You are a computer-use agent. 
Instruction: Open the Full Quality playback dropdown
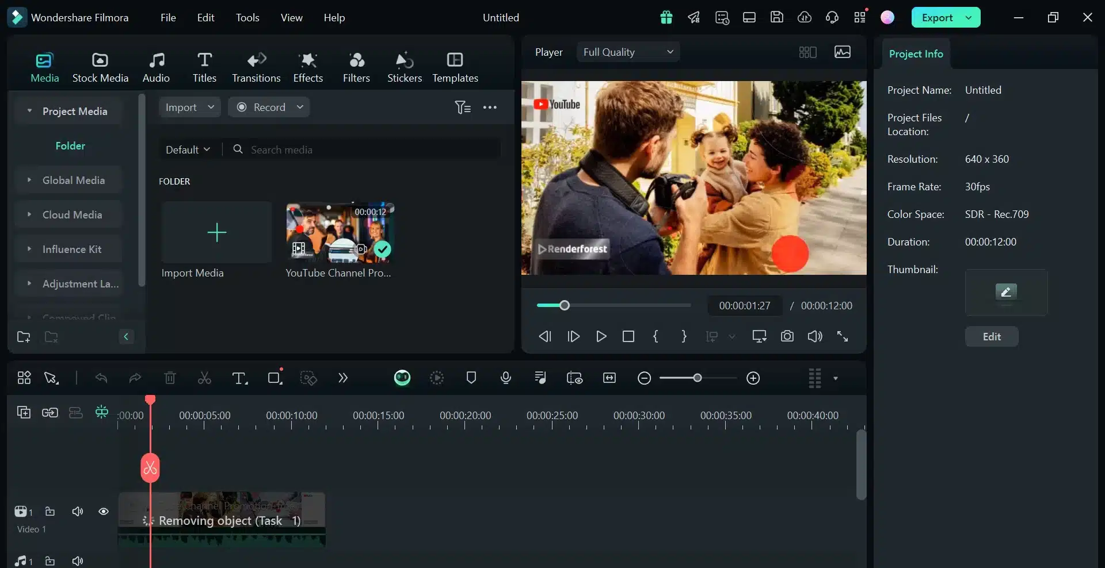point(627,51)
